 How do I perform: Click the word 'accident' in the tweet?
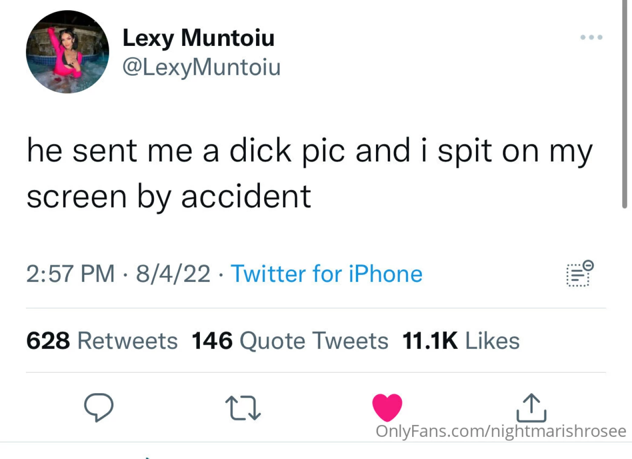tap(246, 197)
